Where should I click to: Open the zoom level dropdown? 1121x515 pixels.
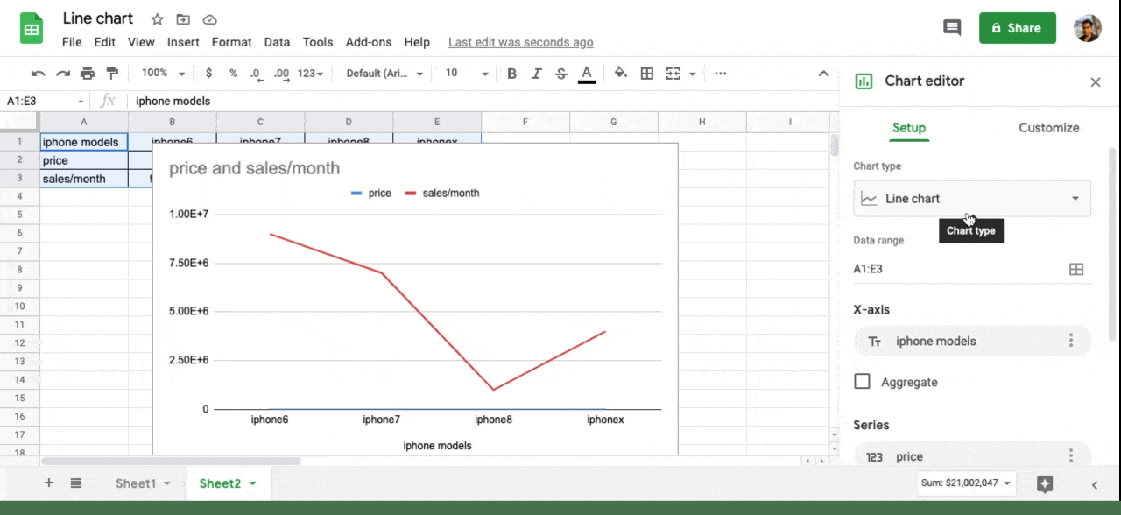(x=163, y=74)
